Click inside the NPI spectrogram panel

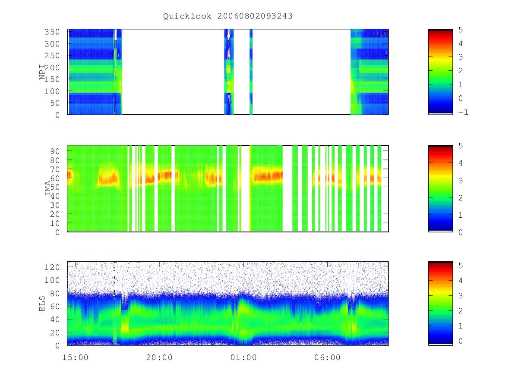pos(228,72)
